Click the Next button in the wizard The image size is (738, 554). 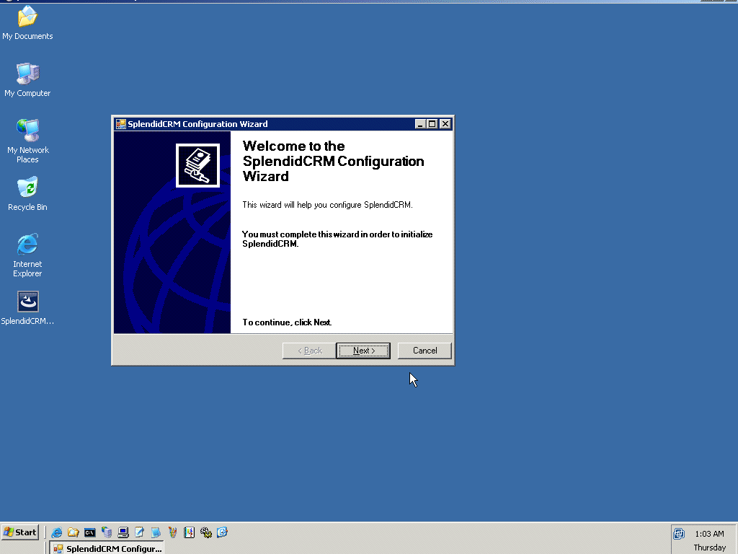tap(363, 351)
